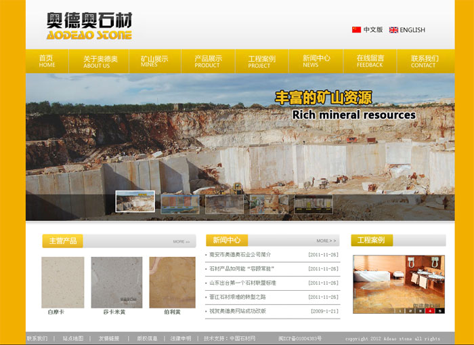The image size is (474, 345).
Task: Click the Chinese flag icon
Action: 356,30
